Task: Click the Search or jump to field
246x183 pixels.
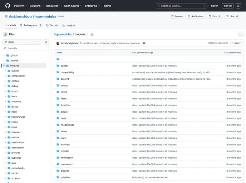Action: pos(182,6)
